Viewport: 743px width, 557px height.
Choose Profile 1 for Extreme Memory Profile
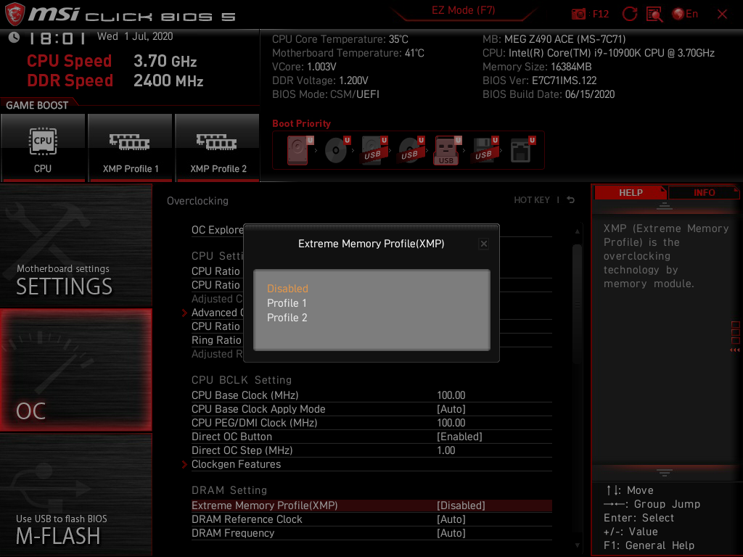click(x=287, y=302)
